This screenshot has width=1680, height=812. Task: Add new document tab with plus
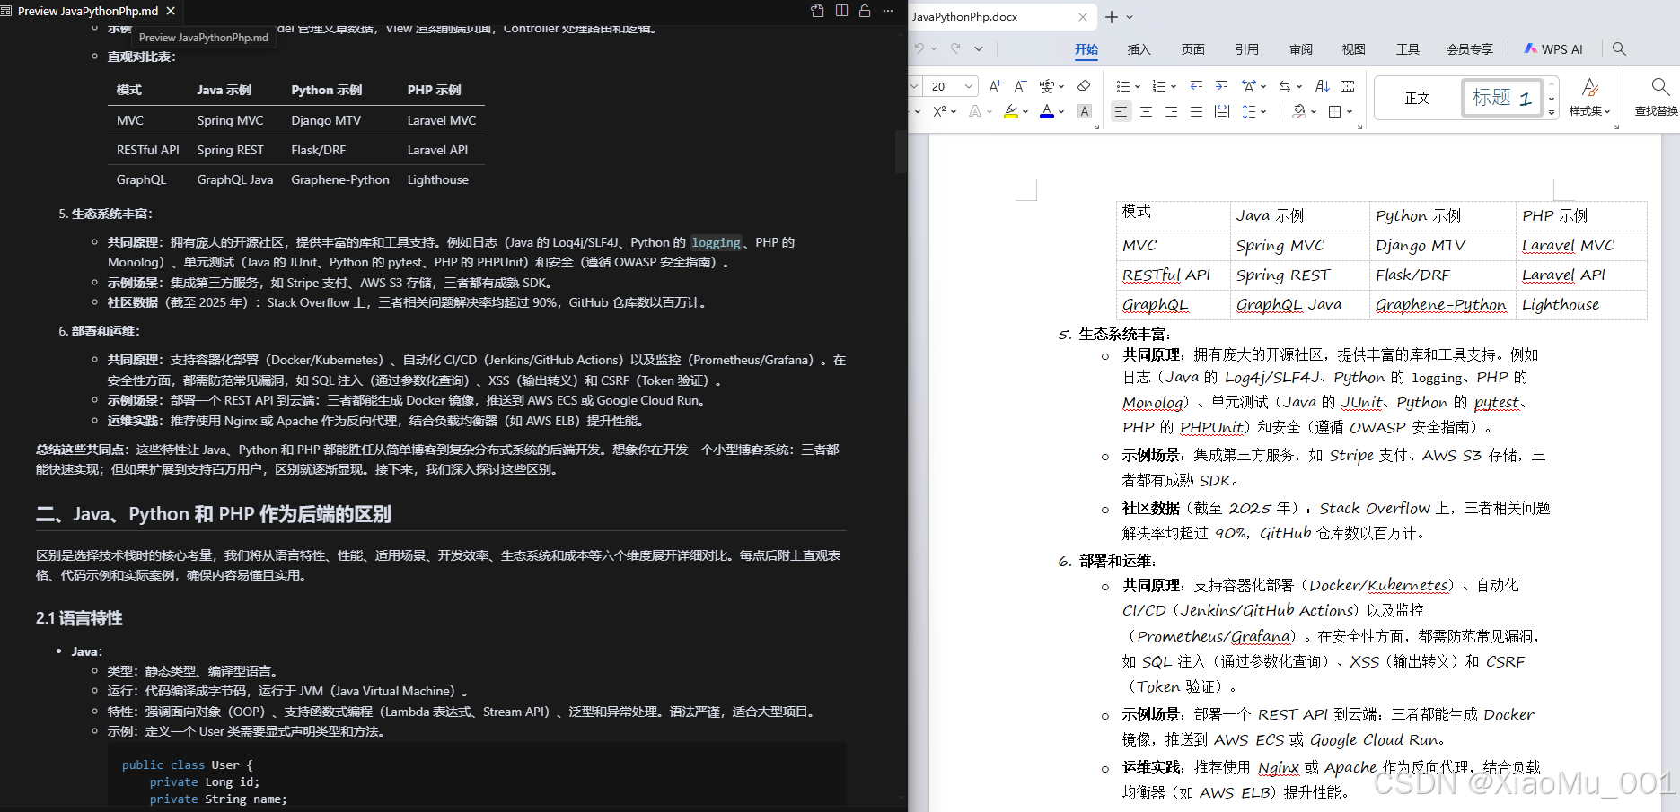point(1112,17)
